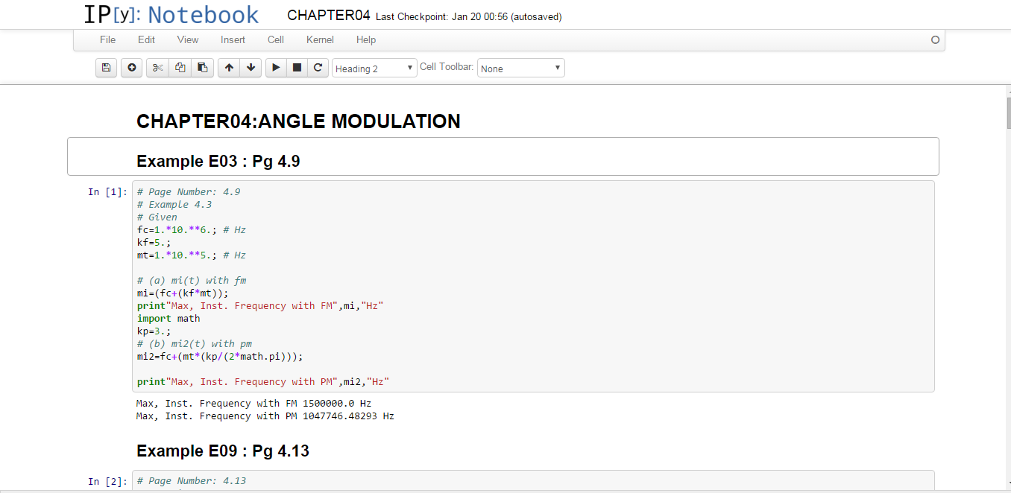Run the current cell

coord(276,68)
